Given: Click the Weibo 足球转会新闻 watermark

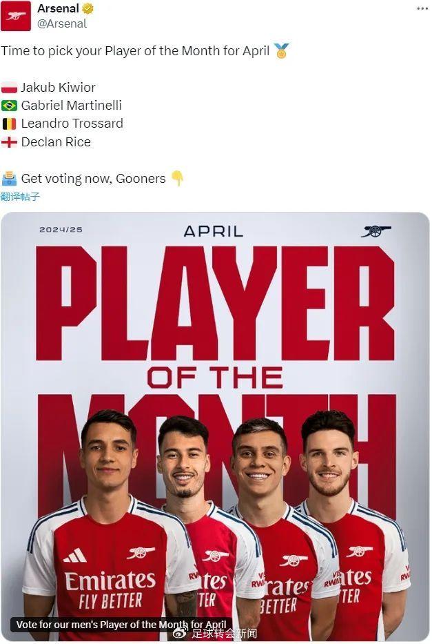Looking at the screenshot, I should pyautogui.click(x=215, y=634).
